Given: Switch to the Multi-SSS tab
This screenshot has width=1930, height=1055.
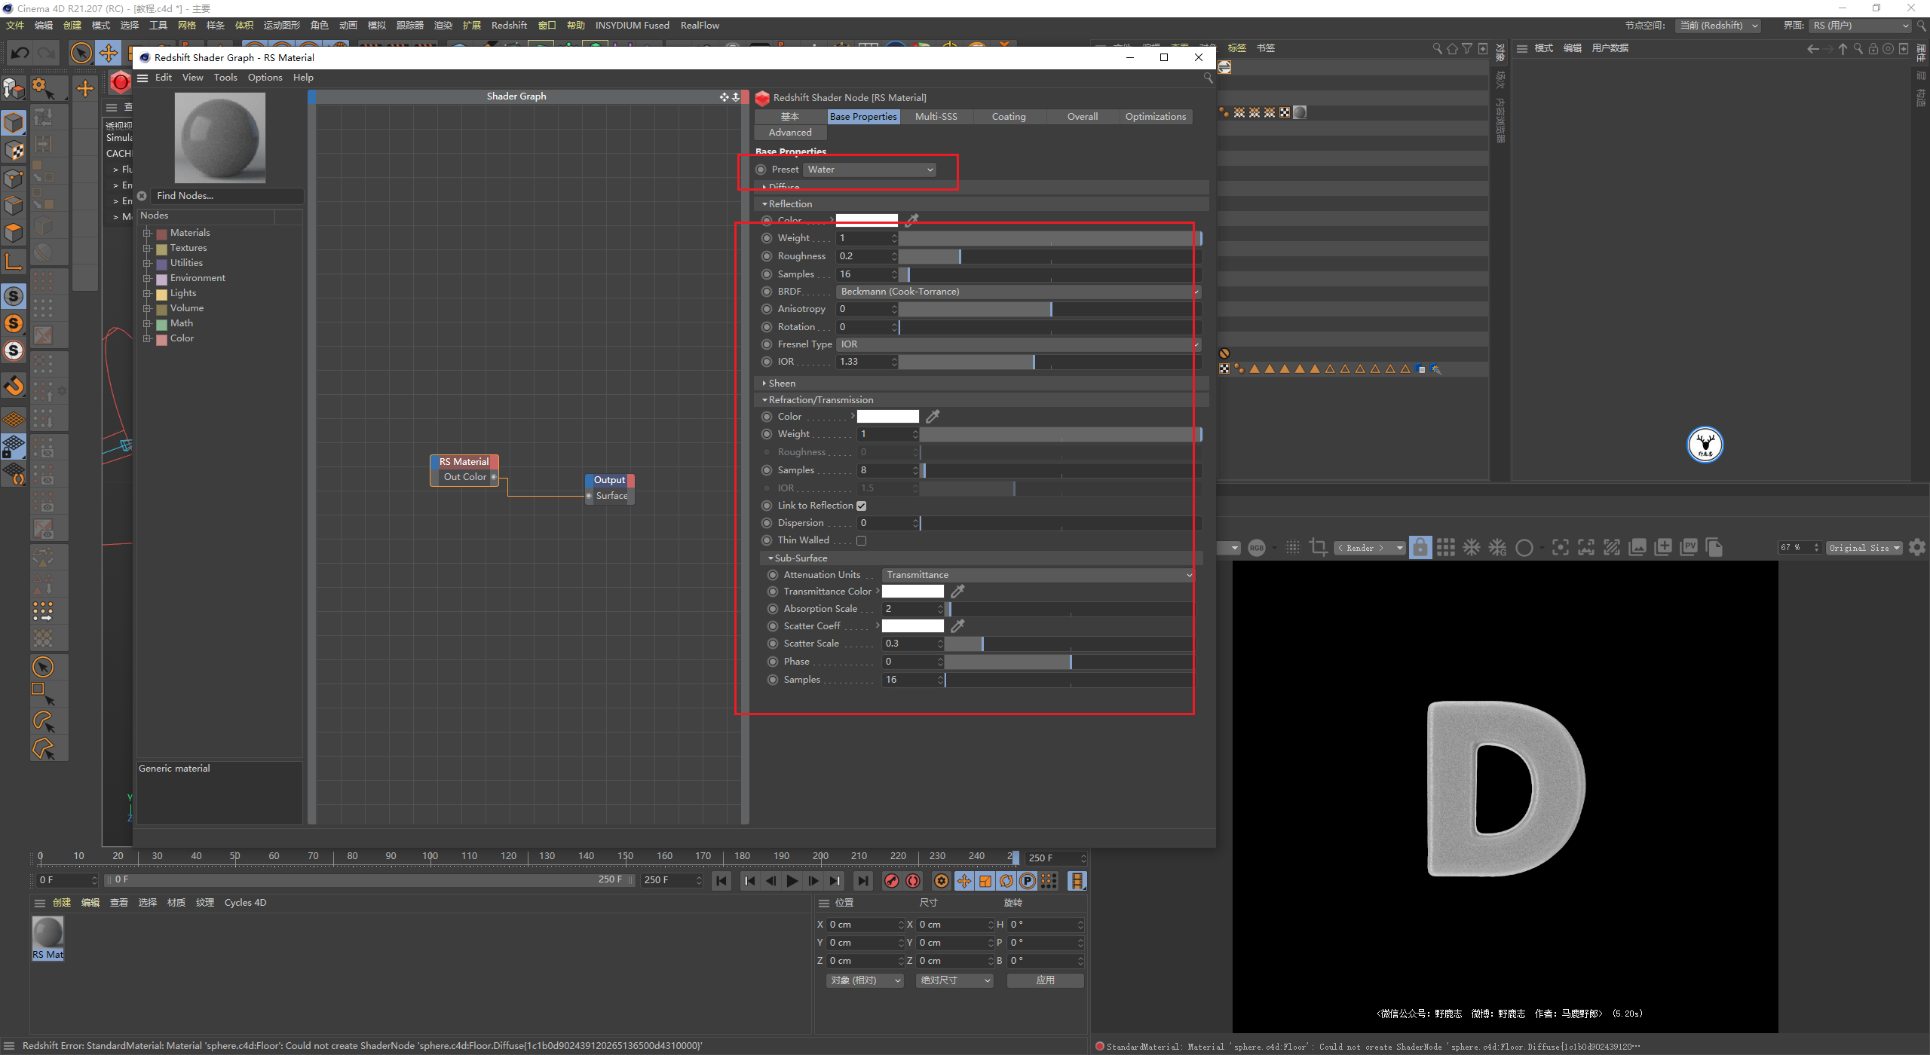Looking at the screenshot, I should coord(936,117).
